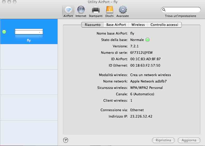Click the Nome base AirPort label
Screen dimensions: 205x146
coord(112,34)
